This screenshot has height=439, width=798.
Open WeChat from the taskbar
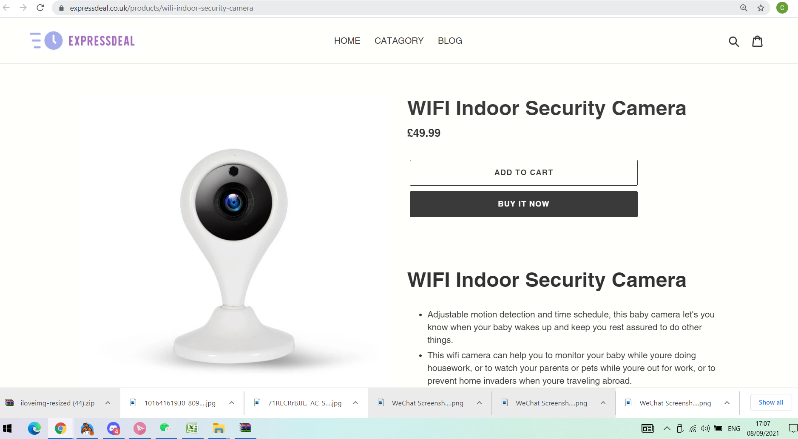tap(166, 428)
